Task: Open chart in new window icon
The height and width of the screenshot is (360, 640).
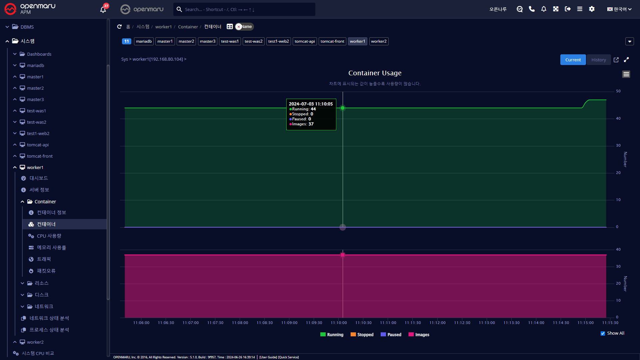Action: pos(616,60)
